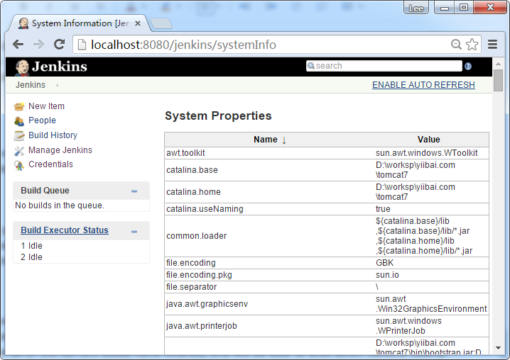Click the search help question mark icon
This screenshot has width=510, height=360.
tap(468, 66)
